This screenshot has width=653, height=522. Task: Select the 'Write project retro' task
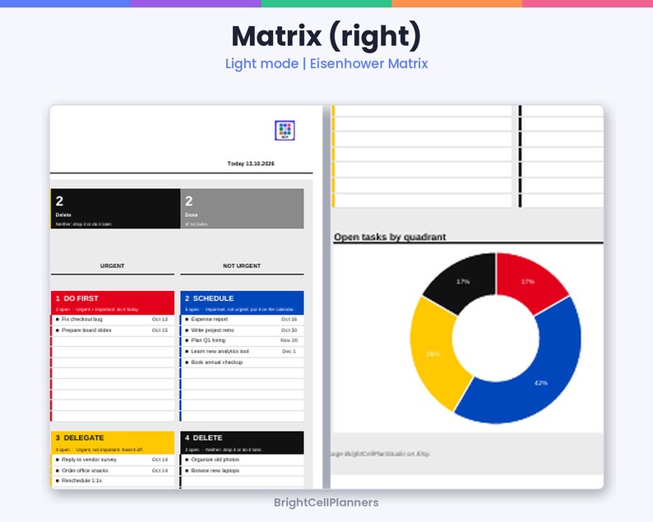[x=212, y=330]
